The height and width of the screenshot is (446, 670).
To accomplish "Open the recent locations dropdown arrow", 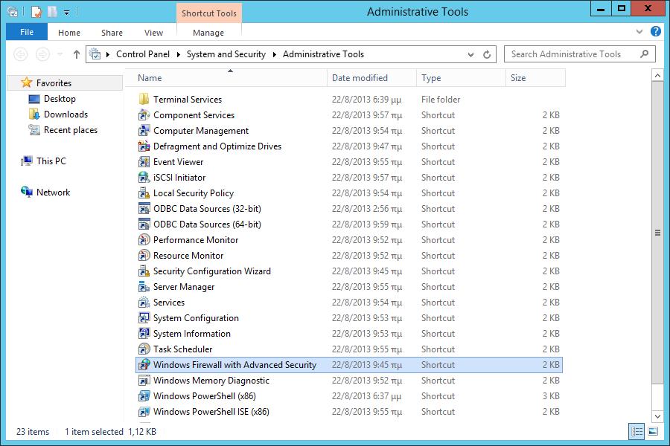I will point(60,54).
